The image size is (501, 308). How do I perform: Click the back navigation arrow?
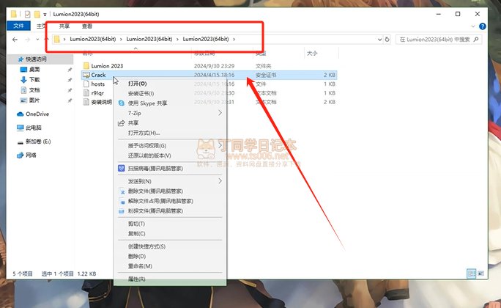(15, 40)
